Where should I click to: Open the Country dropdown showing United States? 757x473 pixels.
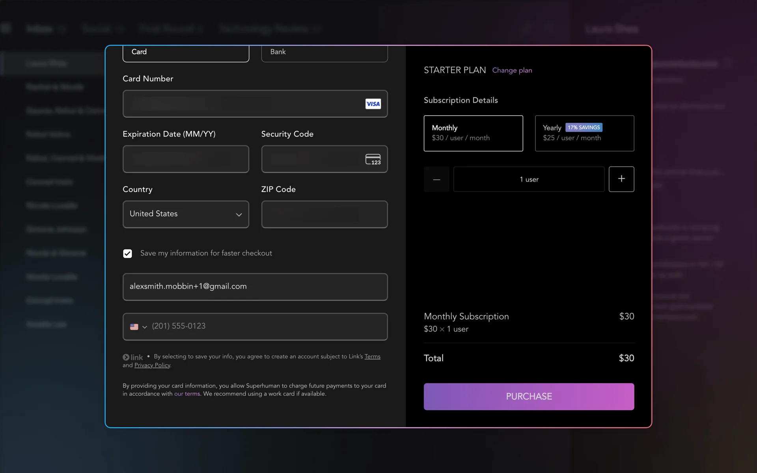(x=186, y=214)
